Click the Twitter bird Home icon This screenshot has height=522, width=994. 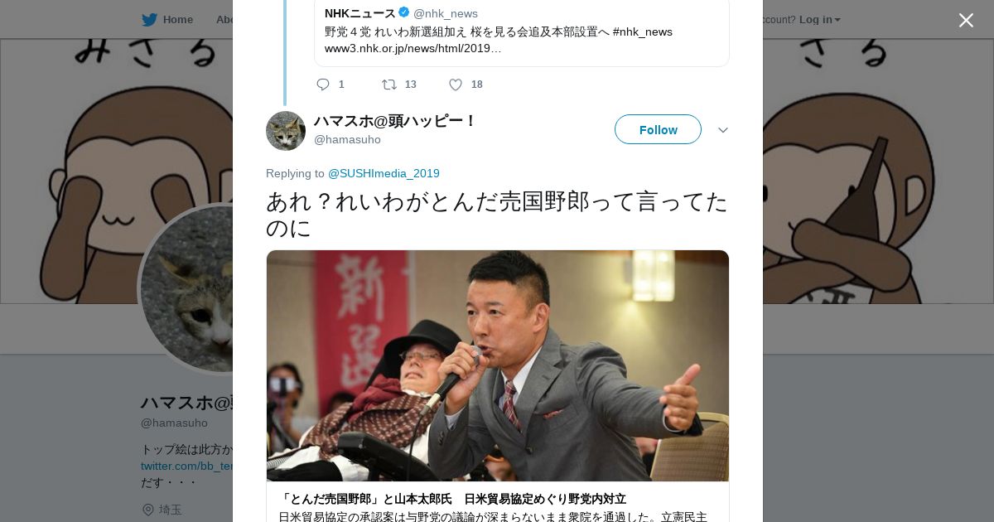[x=149, y=19]
